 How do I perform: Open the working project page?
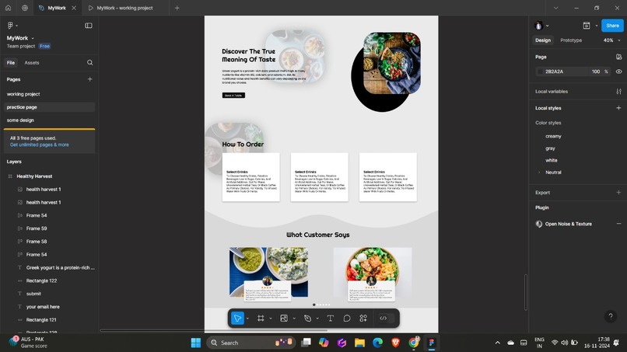(x=23, y=94)
